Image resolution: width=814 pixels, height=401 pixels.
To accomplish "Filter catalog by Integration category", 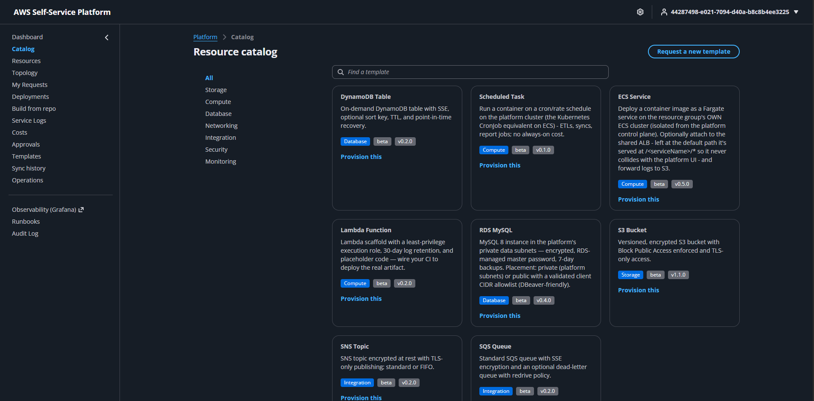I will (x=221, y=138).
